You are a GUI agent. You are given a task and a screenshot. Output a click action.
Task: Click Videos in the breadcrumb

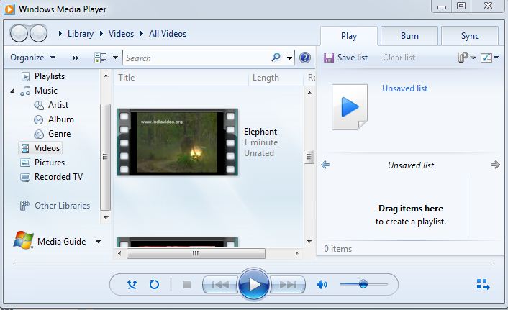[x=121, y=34]
